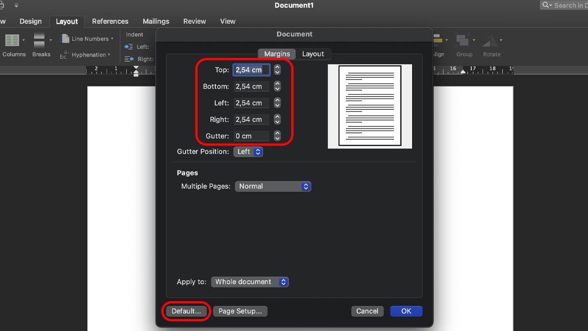588x331 pixels.
Task: Open Gutter Position dropdown
Action: 249,152
